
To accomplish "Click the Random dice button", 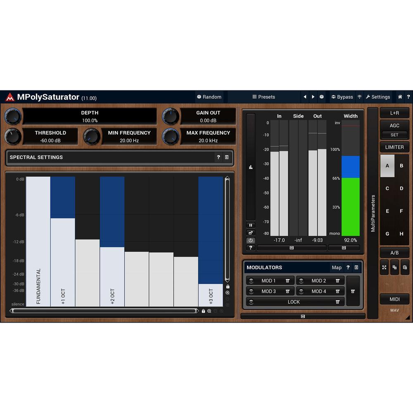I will coord(209,97).
